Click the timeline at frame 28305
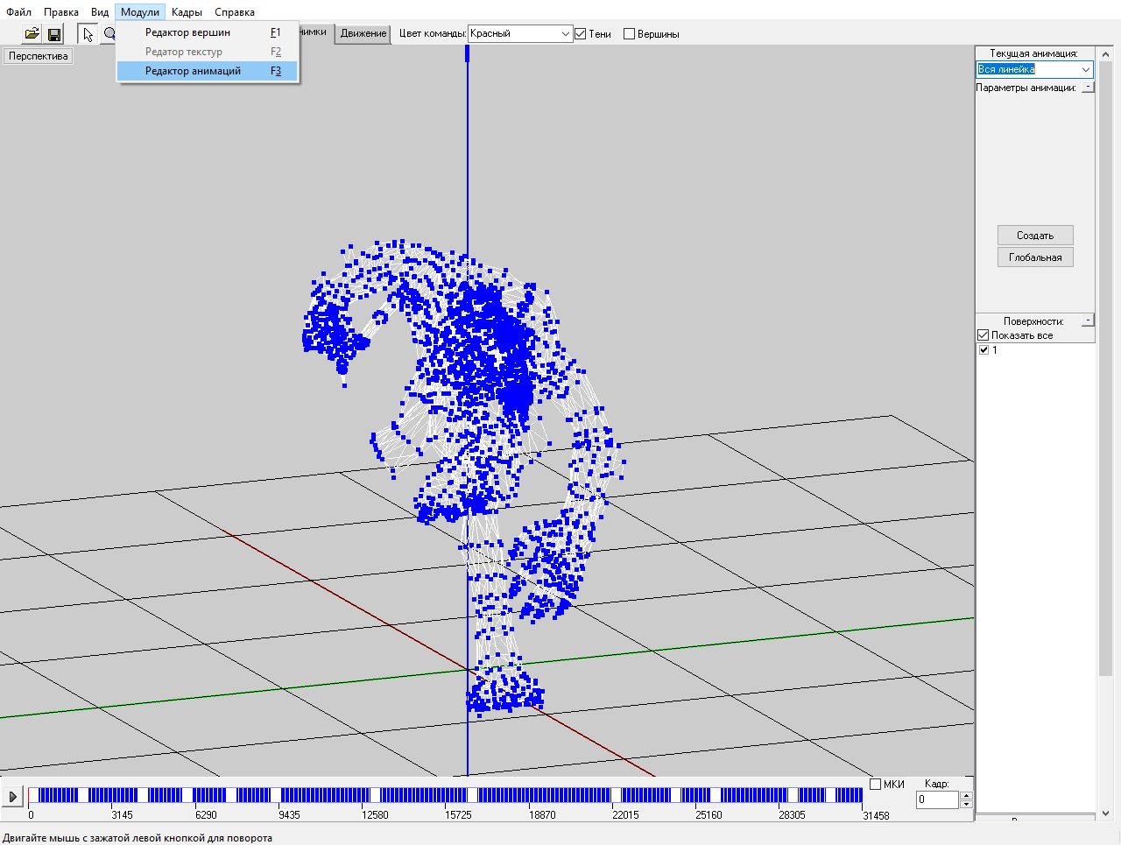The width and height of the screenshot is (1121, 845). pos(779,795)
